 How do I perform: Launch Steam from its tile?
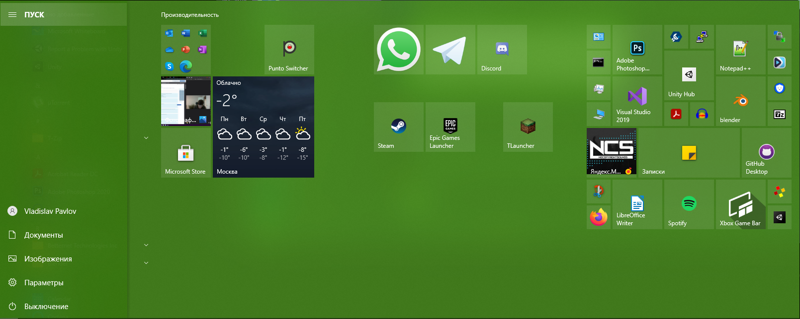click(399, 127)
